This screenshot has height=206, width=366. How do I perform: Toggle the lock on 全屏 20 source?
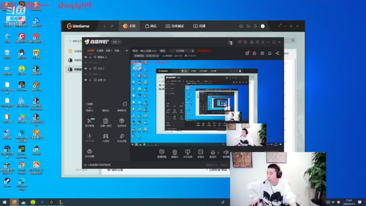[x=90, y=80]
